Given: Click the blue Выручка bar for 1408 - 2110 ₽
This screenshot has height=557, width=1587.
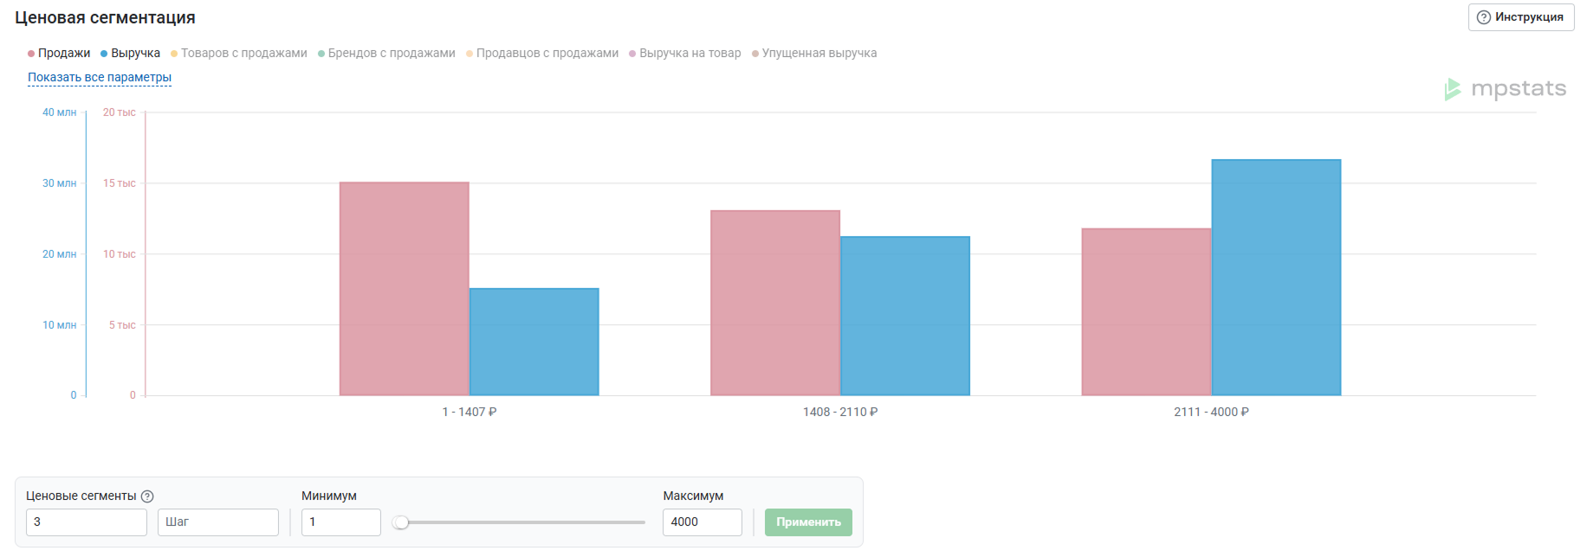Looking at the screenshot, I should tap(905, 317).
